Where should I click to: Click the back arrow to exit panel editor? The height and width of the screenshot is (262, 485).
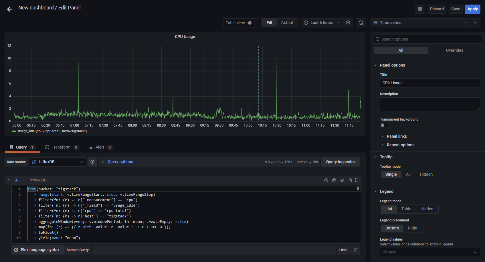point(9,9)
